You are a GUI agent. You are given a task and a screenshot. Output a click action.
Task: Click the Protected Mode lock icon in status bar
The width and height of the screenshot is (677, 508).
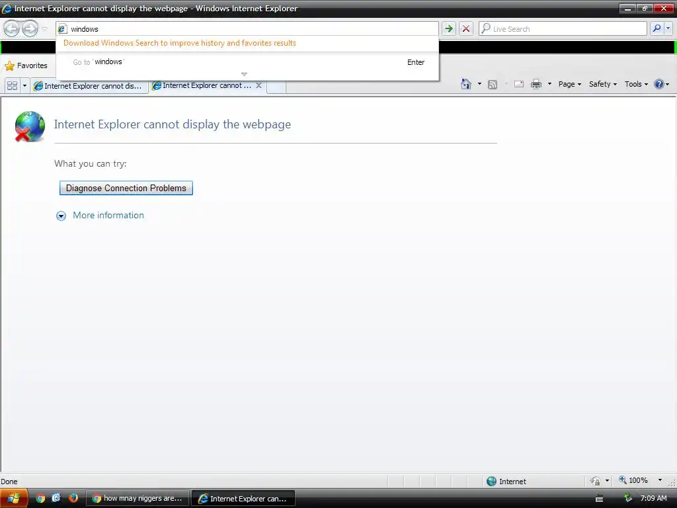click(596, 481)
